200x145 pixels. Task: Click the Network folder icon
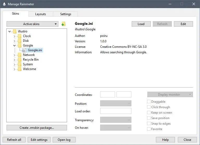click(20, 55)
